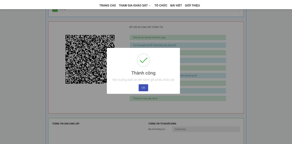Open the GIỚI THIỆU page
Screen dimensions: 292x144
point(193,5)
